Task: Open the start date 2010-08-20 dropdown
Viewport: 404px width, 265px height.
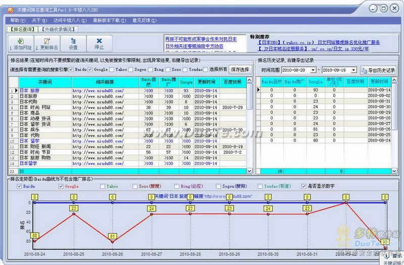Action: point(313,70)
